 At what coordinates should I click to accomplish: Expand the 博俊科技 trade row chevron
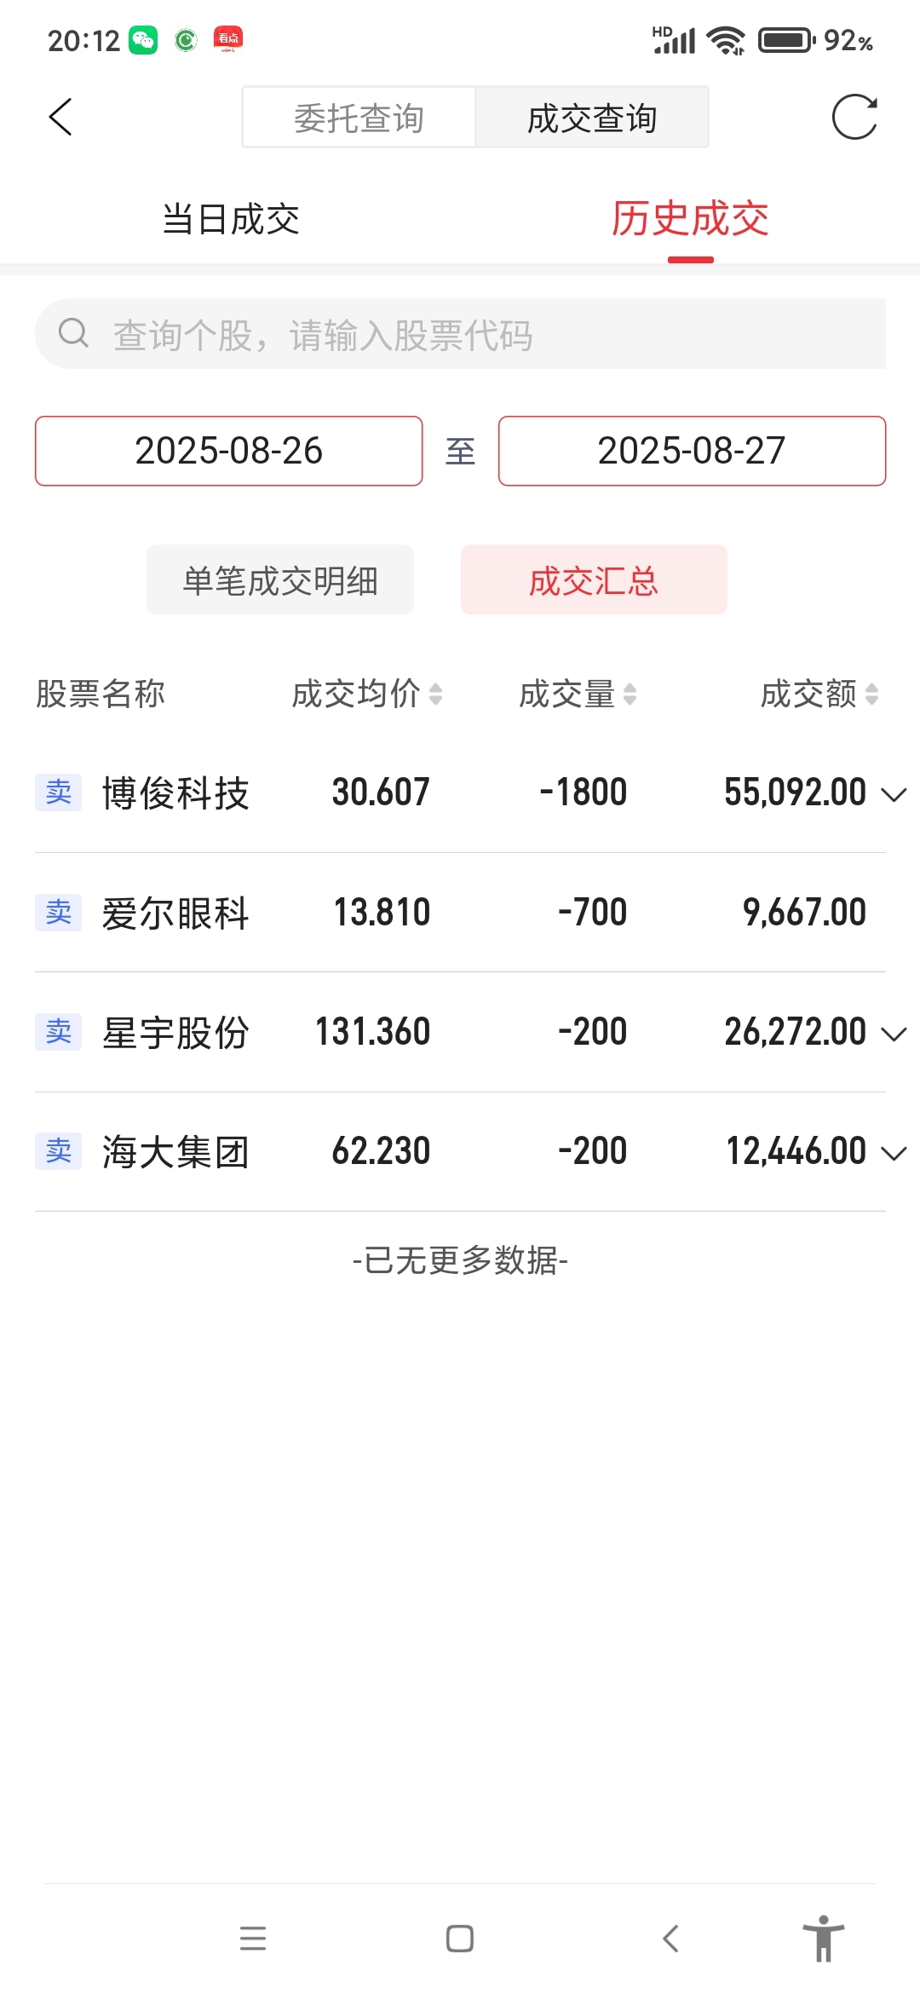(894, 794)
